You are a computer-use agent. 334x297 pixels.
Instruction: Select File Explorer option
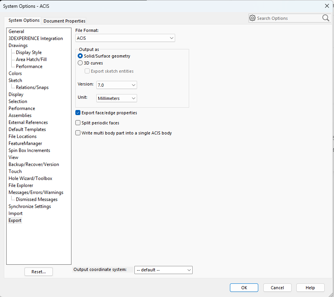[x=21, y=185]
